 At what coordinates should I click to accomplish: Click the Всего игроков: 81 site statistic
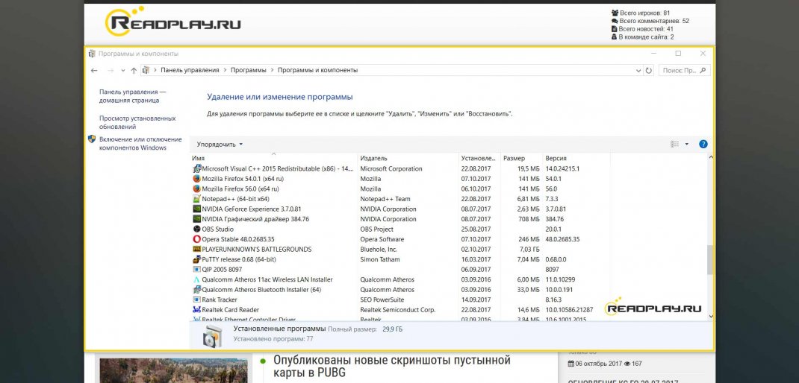pos(641,13)
